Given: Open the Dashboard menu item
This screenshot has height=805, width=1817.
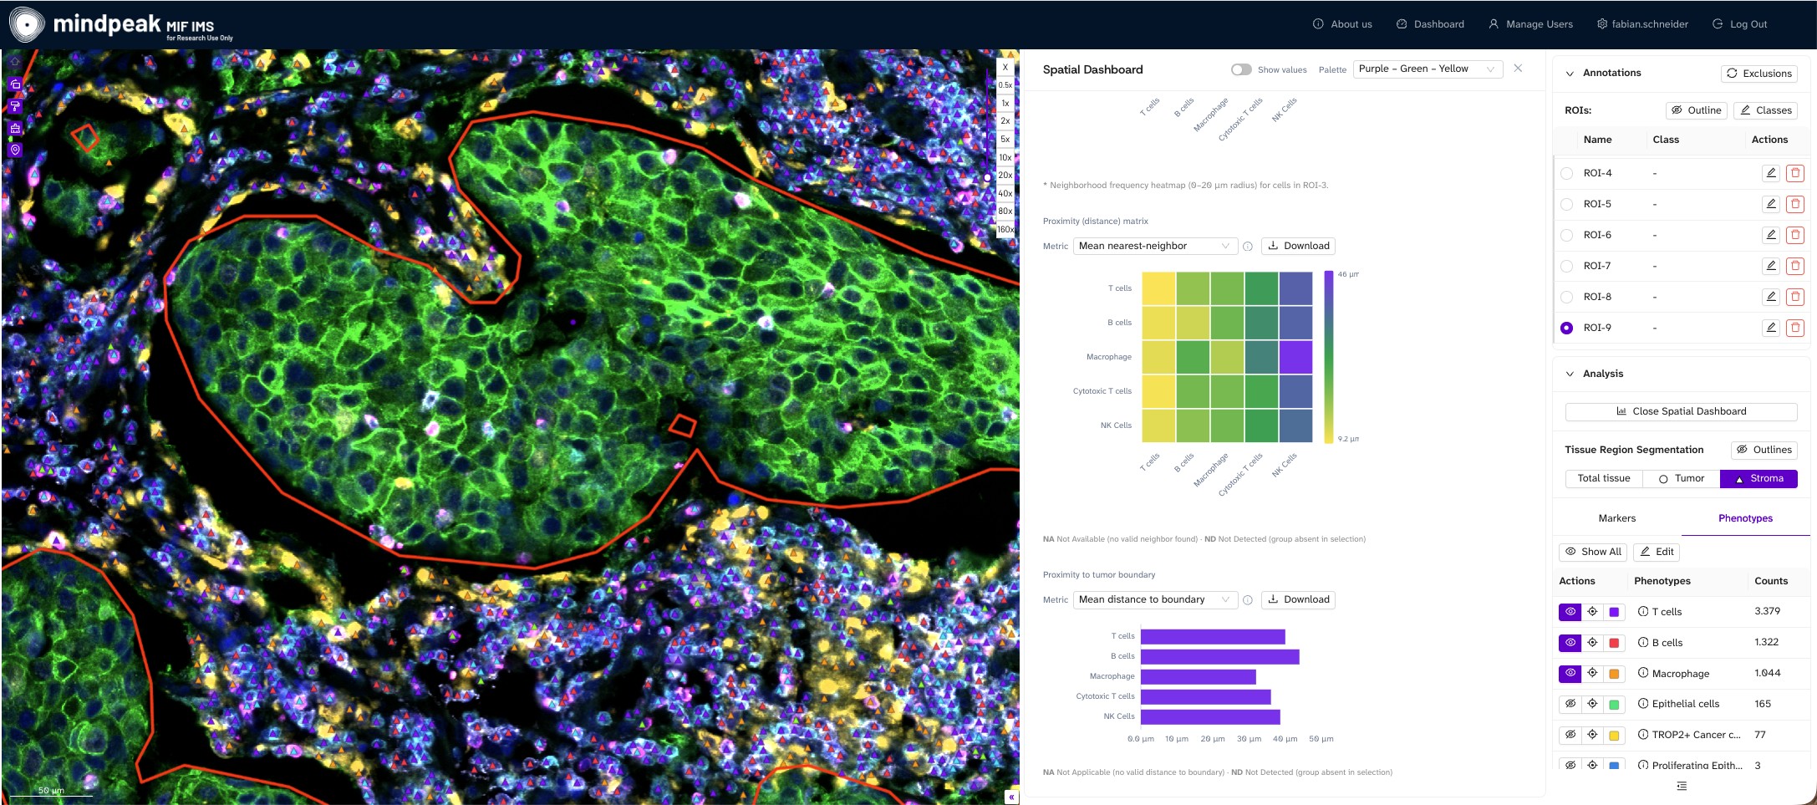Looking at the screenshot, I should click(1430, 24).
